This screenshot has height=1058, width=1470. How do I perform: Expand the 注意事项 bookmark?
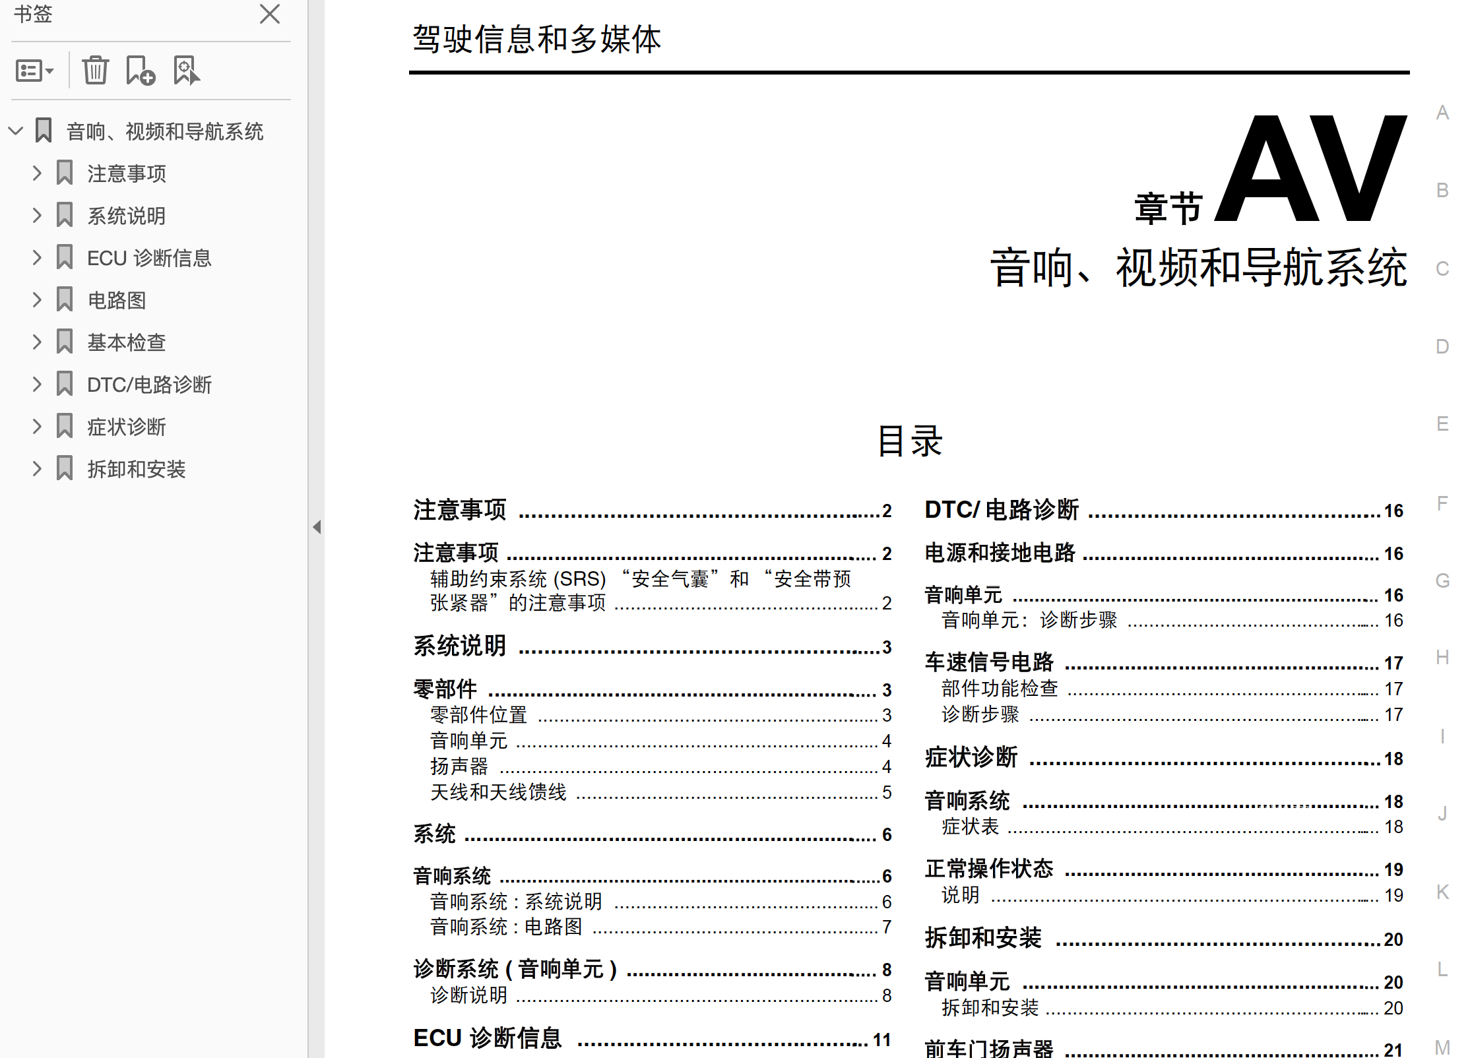click(x=37, y=173)
